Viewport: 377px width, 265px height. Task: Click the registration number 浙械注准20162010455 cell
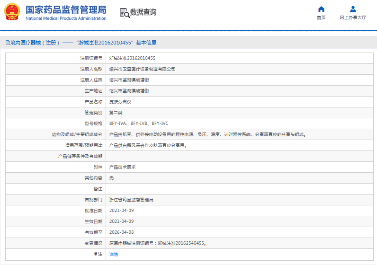[132, 58]
